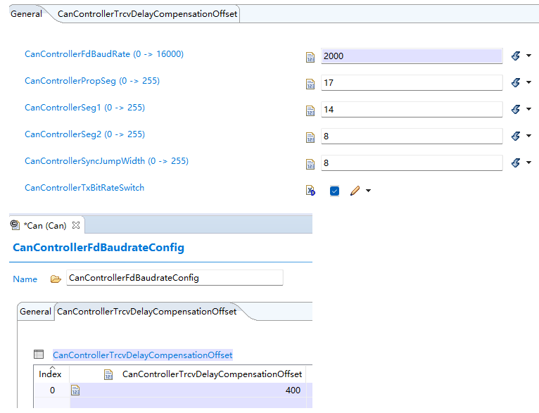Click folder icon beside the Name field

coord(56,279)
